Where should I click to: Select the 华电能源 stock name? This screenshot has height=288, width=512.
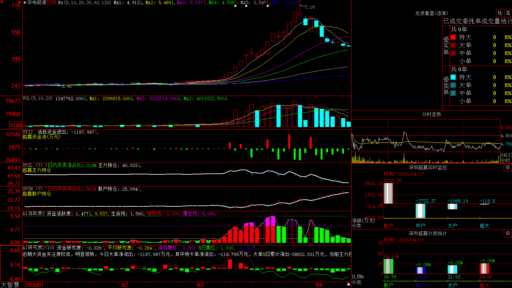37,3
